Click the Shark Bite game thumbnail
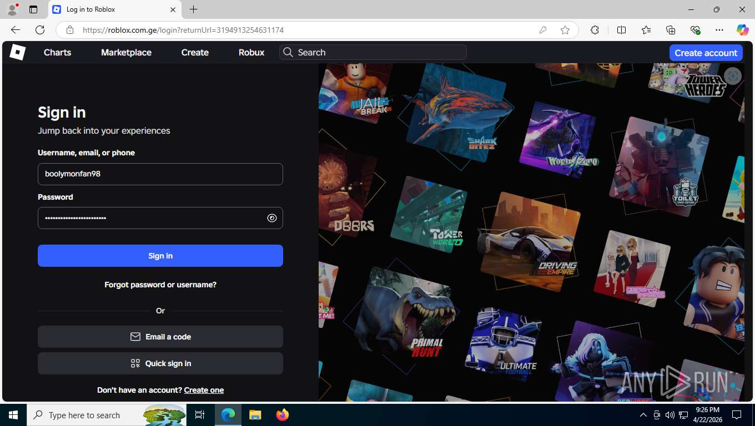755x426 pixels. click(x=455, y=114)
